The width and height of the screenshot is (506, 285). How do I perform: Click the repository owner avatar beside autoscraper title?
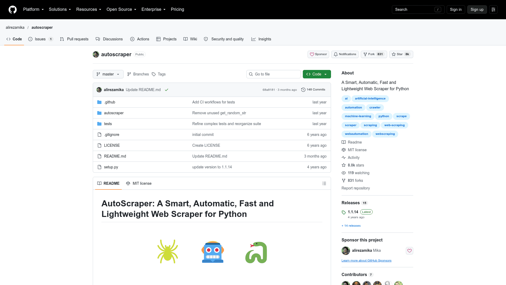96,54
